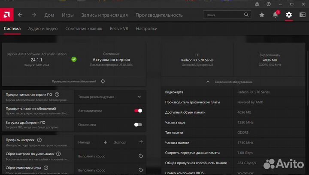Go forward with the right arrow

34,15
